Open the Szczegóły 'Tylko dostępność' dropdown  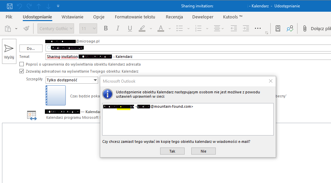(x=72, y=80)
